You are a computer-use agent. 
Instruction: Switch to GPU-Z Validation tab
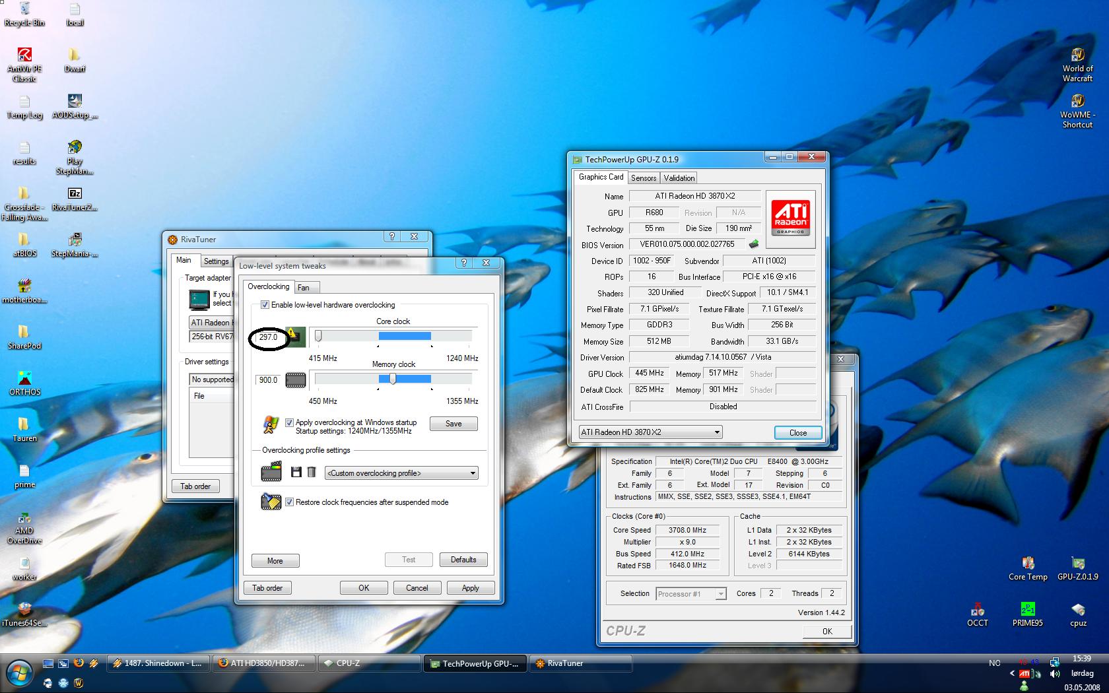pos(679,178)
